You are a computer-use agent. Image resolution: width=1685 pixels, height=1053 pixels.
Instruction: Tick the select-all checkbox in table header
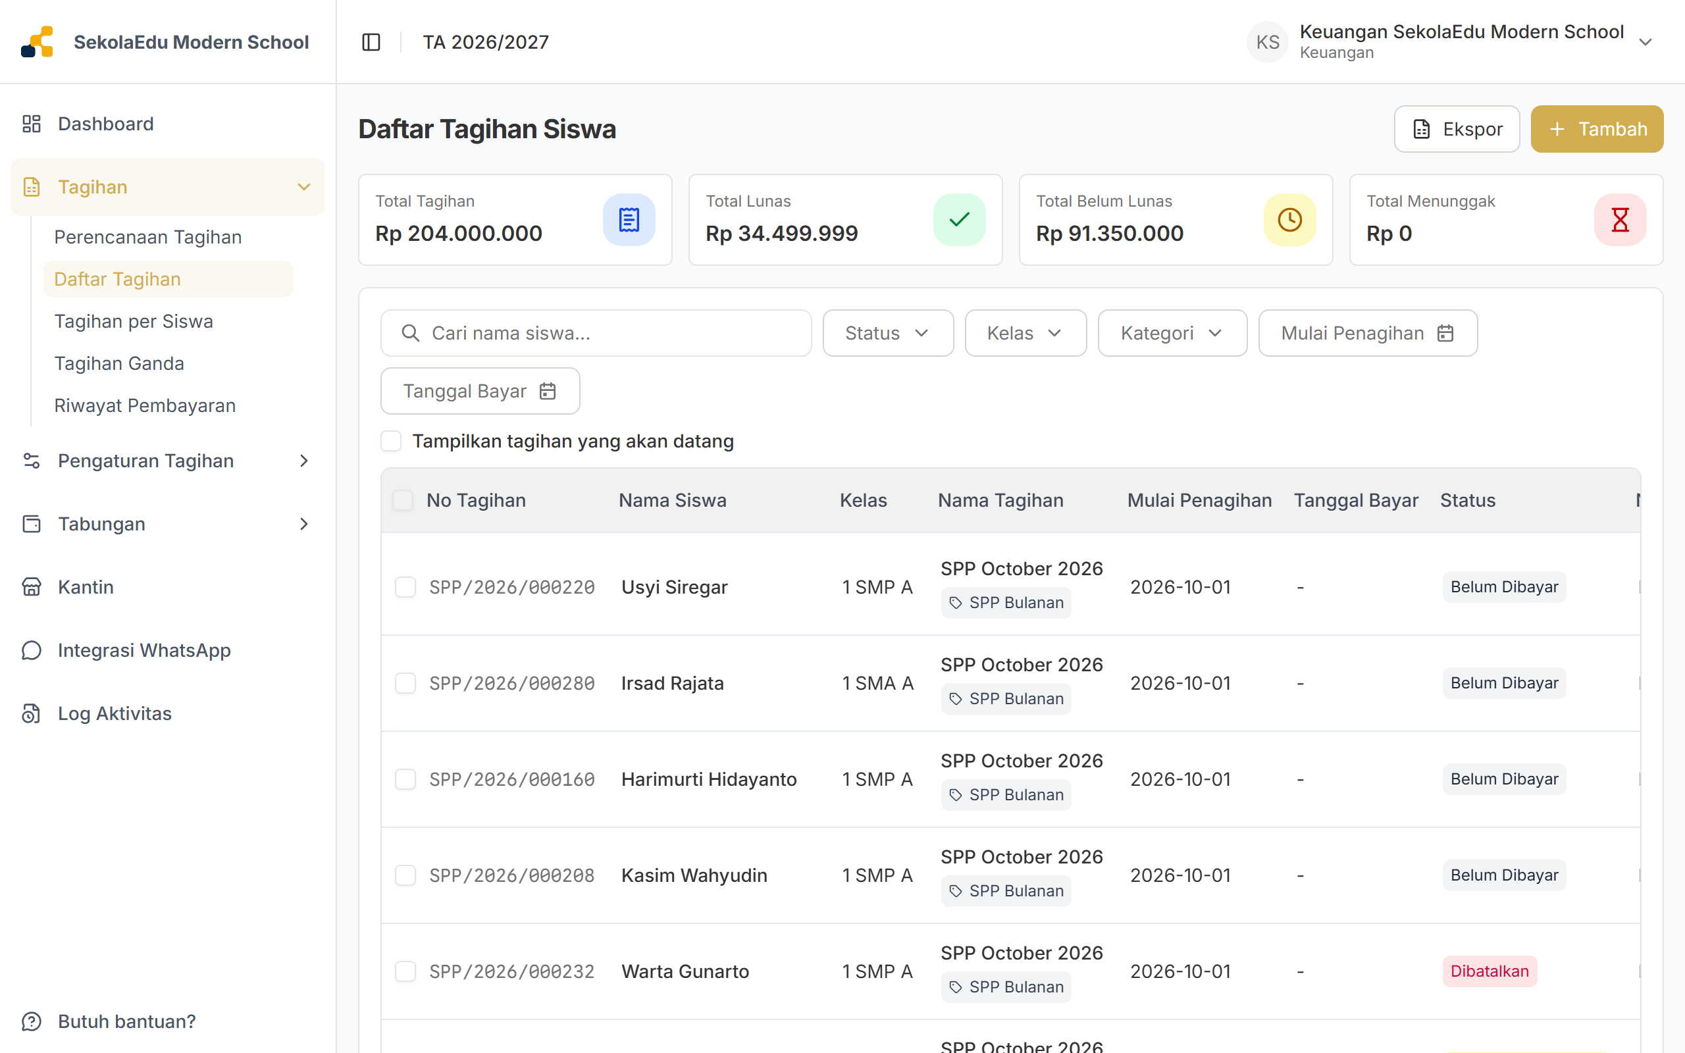tap(402, 500)
